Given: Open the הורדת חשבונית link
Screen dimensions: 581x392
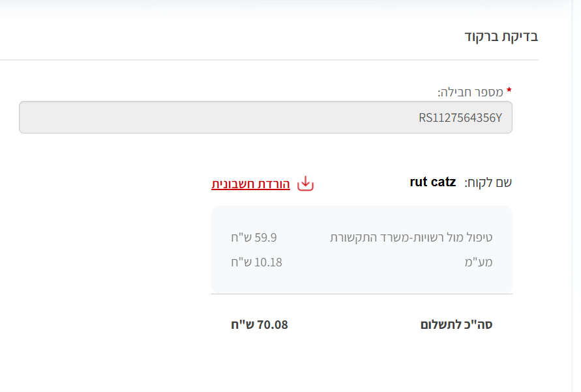Looking at the screenshot, I should (250, 184).
